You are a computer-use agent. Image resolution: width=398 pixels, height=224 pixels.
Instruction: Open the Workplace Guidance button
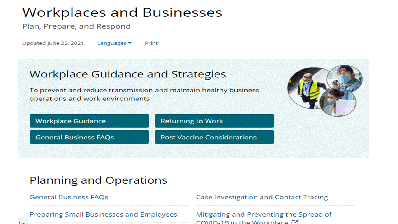(89, 121)
